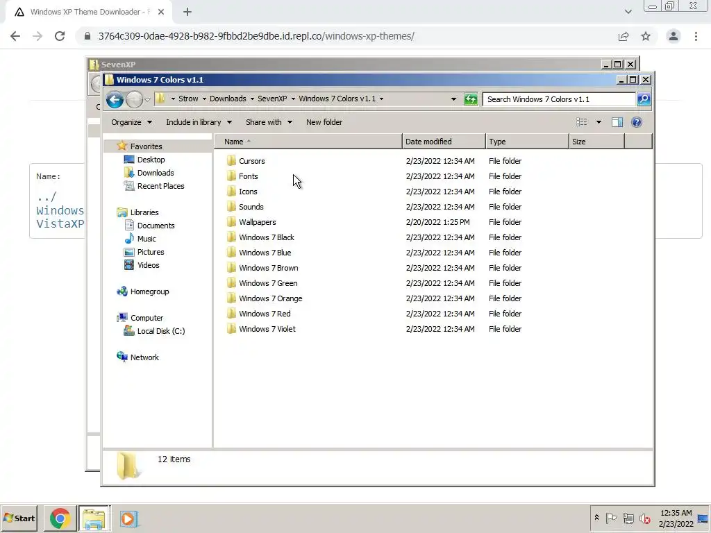The image size is (711, 533).
Task: Click the Explorer forward arrow button
Action: [134, 99]
